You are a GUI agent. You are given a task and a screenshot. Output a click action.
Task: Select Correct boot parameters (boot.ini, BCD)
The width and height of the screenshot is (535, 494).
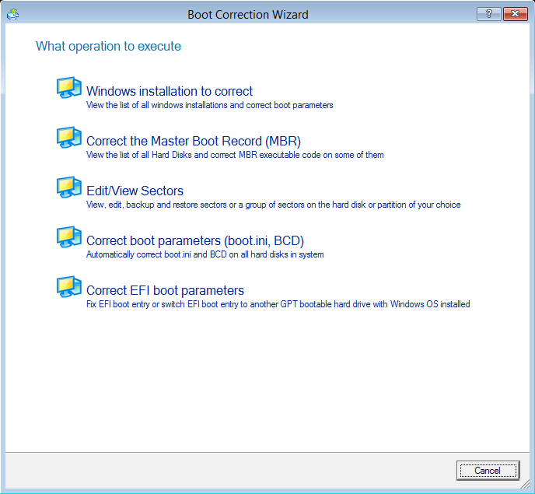tap(195, 240)
